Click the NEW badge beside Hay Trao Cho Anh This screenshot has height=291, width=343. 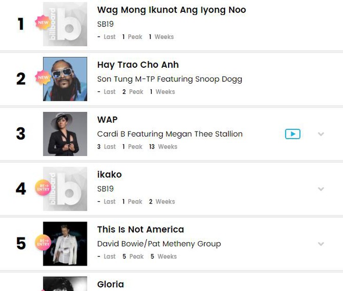coord(43,78)
